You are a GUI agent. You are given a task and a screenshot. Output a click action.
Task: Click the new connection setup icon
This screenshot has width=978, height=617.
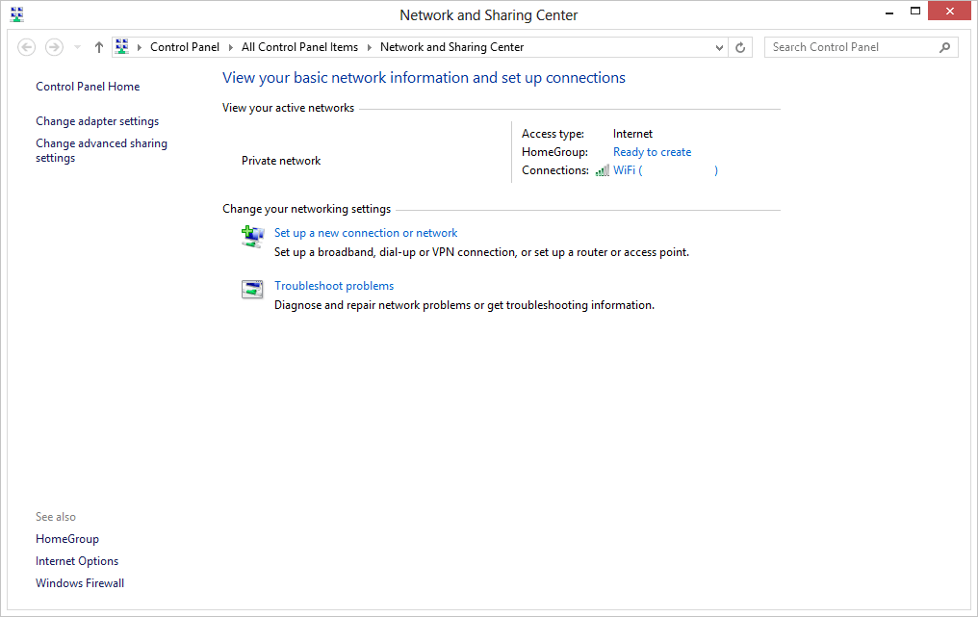(252, 237)
